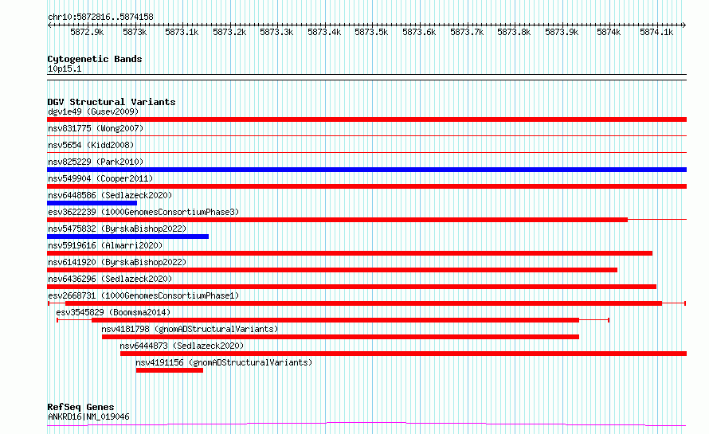Open the nsv825229 (Park2010) label
Viewport: 709px width, 434px height.
[x=96, y=162]
